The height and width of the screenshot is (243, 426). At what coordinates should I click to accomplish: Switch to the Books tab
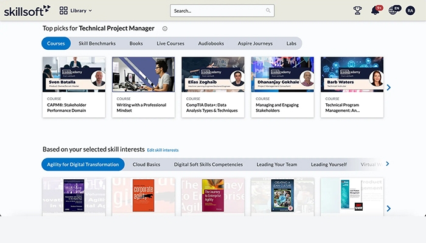pyautogui.click(x=136, y=43)
